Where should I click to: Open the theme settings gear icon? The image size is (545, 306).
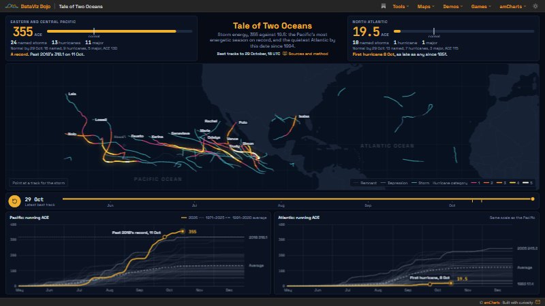535,6
